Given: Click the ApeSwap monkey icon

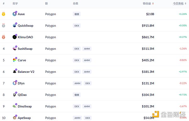Looking at the screenshot, I should 14,118.
